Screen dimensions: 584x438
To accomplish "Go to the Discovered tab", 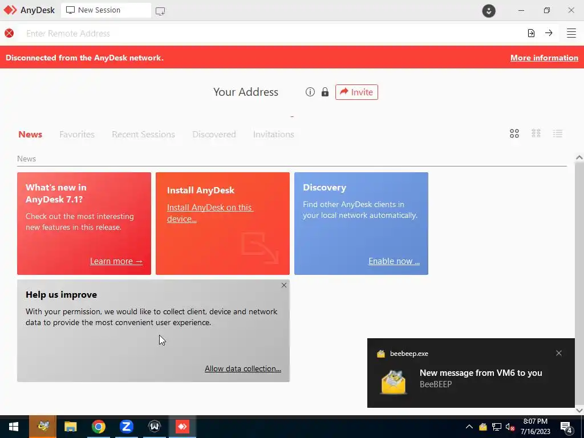I will point(214,134).
